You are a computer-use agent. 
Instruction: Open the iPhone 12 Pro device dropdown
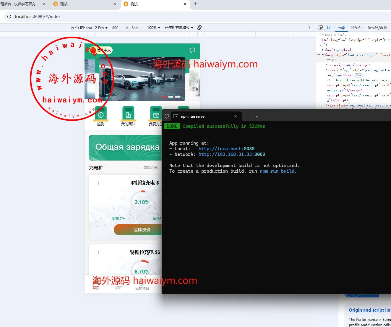click(89, 27)
